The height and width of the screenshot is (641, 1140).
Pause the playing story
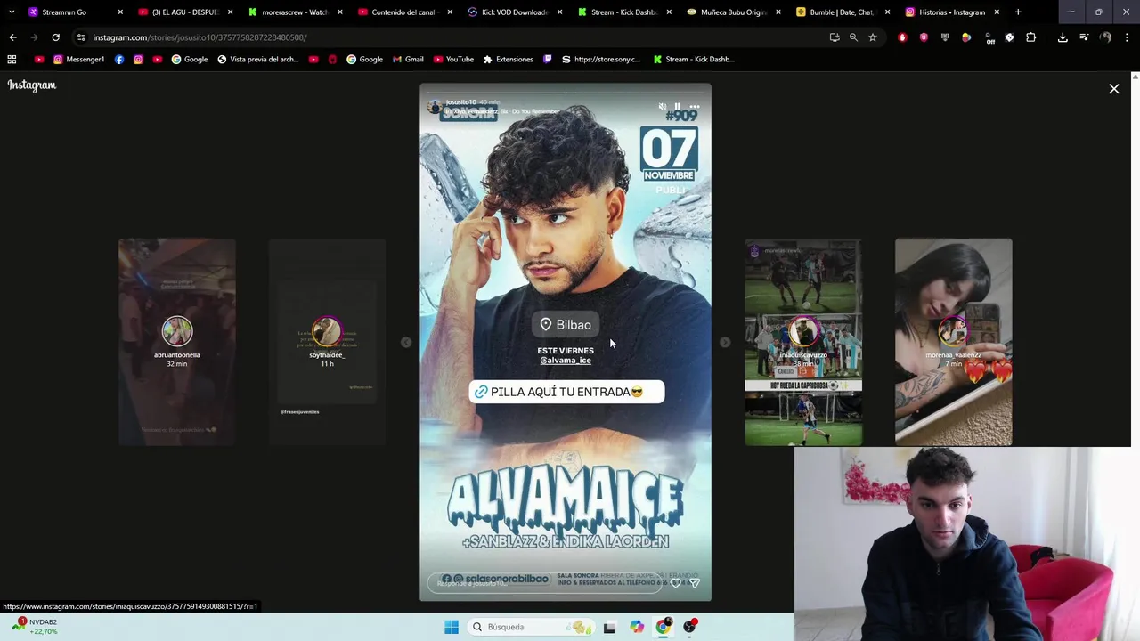(678, 107)
